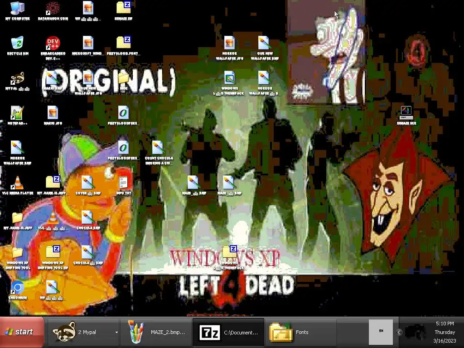Select the FIZZYBLOODFERS font beside MARIO.JPG
The height and width of the screenshot is (348, 464).
pyautogui.click(x=123, y=116)
